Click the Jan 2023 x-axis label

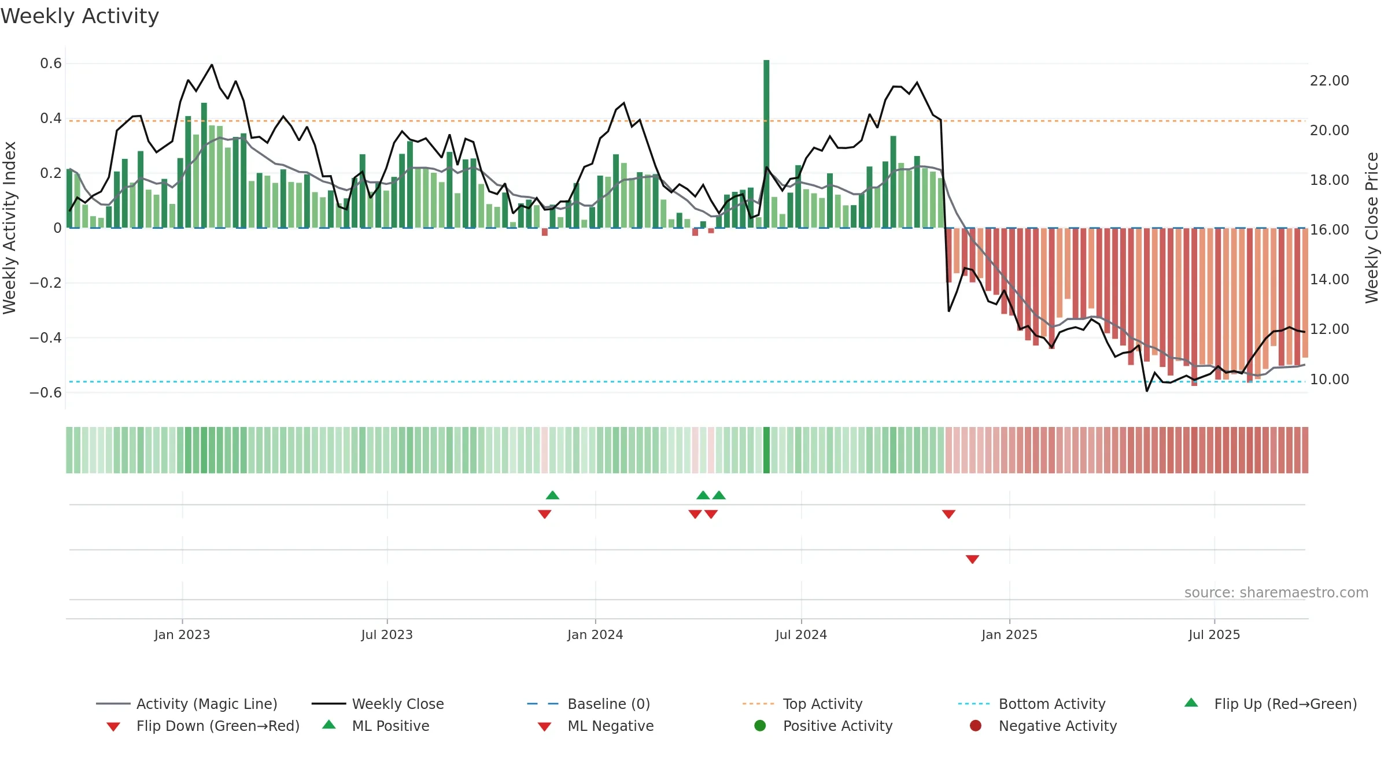tap(182, 634)
